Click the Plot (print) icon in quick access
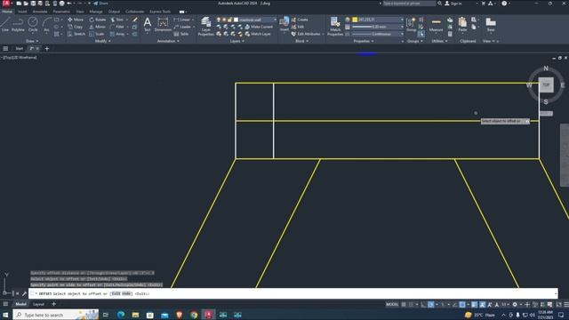Viewport: 569px width, 320px height. [61, 4]
